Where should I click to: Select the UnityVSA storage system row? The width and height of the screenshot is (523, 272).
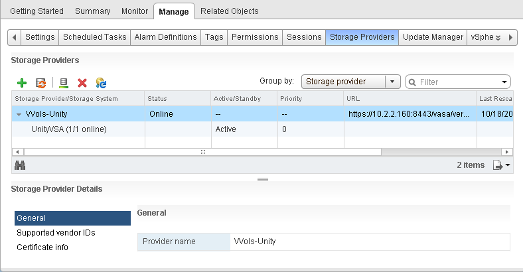click(69, 129)
